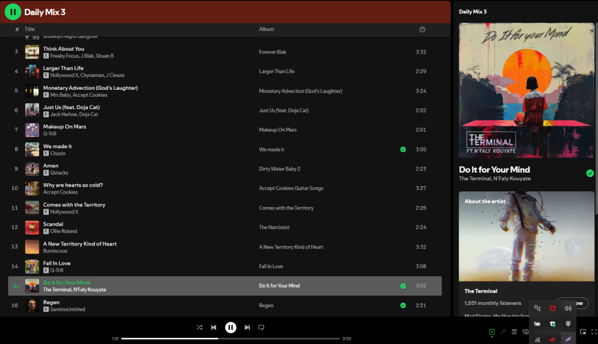Open the Comes with the Territory song title

(74, 205)
